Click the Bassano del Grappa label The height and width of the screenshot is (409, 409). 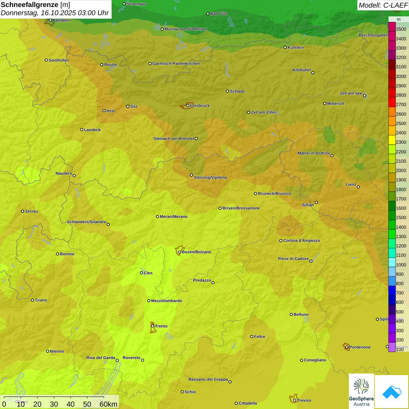pyautogui.click(x=208, y=379)
